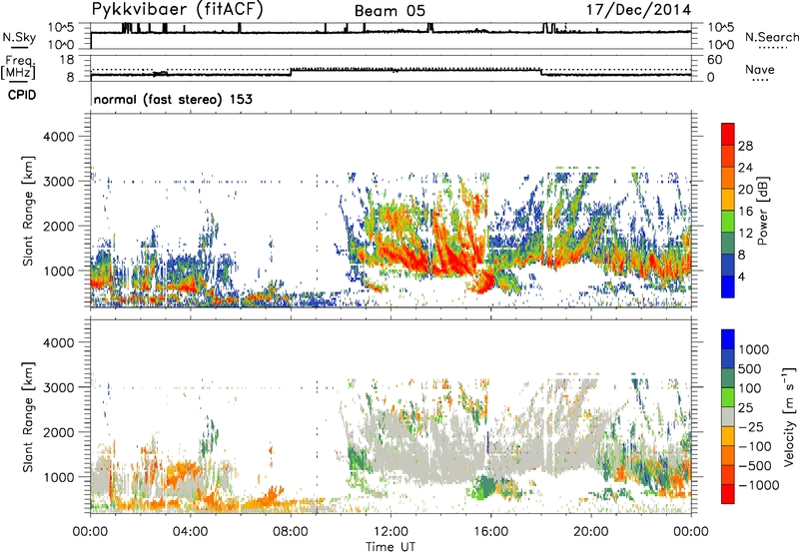Click the power colorbar value '16'
799x553 pixels.
745,212
